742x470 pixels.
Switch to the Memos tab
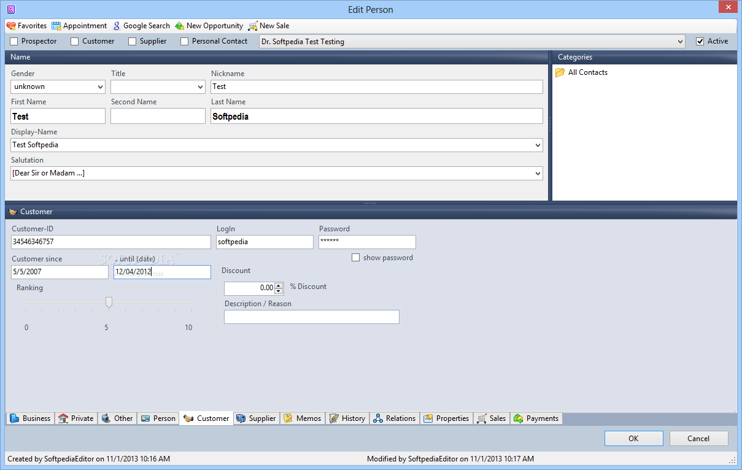303,418
